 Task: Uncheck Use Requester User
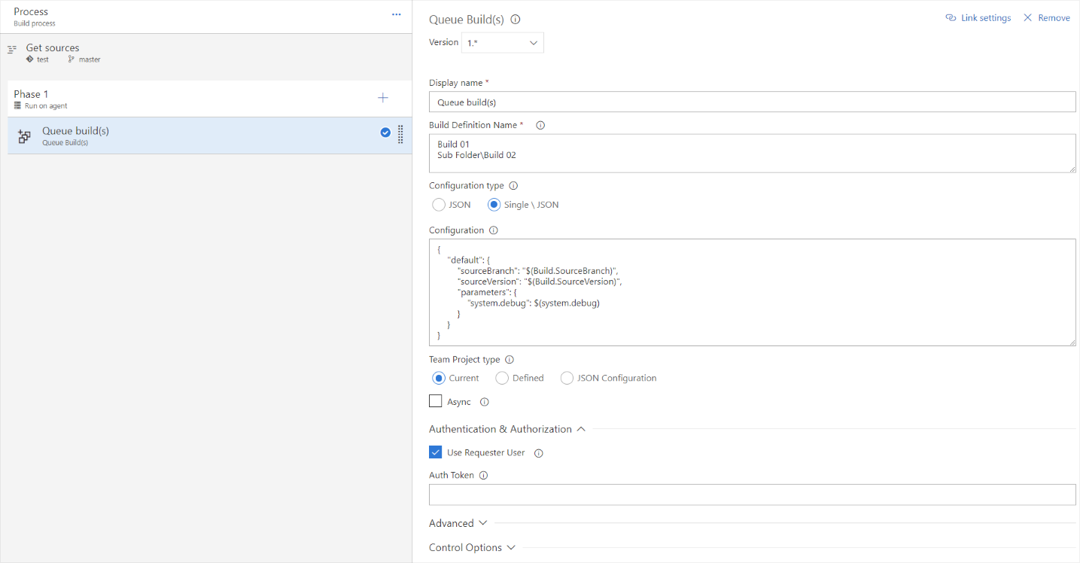(x=435, y=452)
